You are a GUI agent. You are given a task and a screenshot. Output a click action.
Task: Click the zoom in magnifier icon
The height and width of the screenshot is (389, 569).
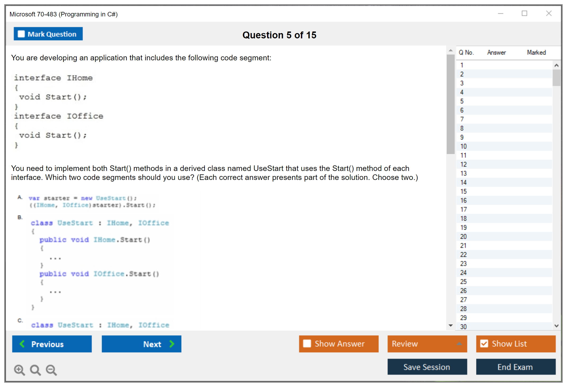pos(19,370)
